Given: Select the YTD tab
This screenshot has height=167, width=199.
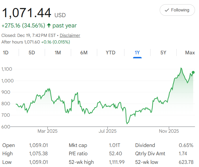Looking at the screenshot, I should pyautogui.click(x=110, y=53).
